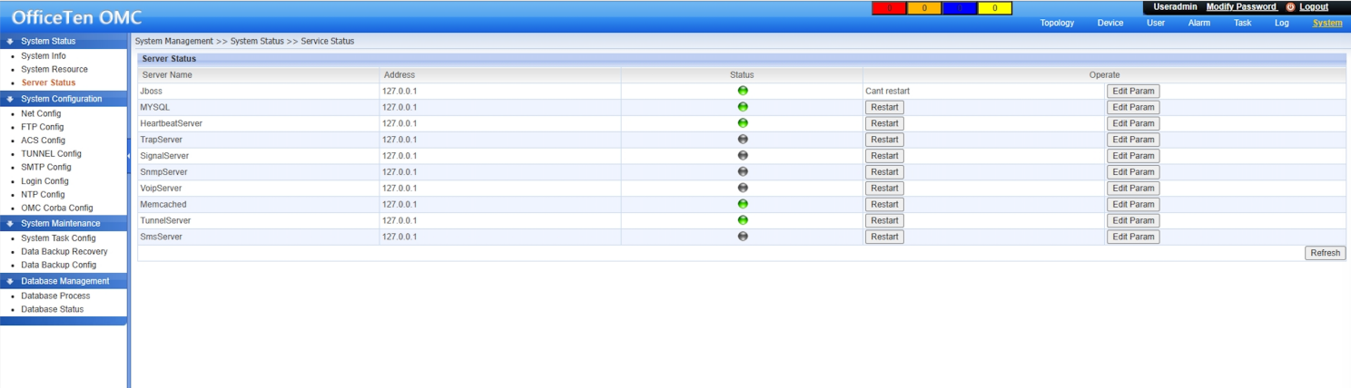This screenshot has height=388, width=1351.
Task: Click the VoipServer status indicator icon
Action: pos(743,189)
